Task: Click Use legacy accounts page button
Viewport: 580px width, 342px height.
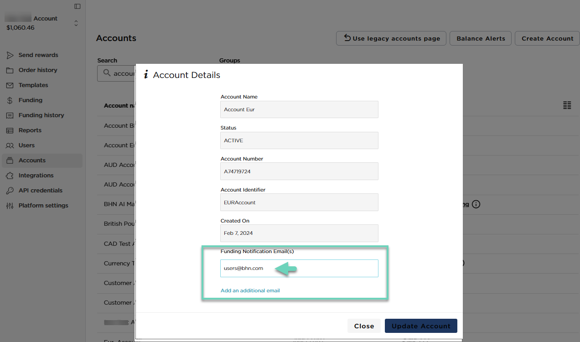Action: (391, 38)
